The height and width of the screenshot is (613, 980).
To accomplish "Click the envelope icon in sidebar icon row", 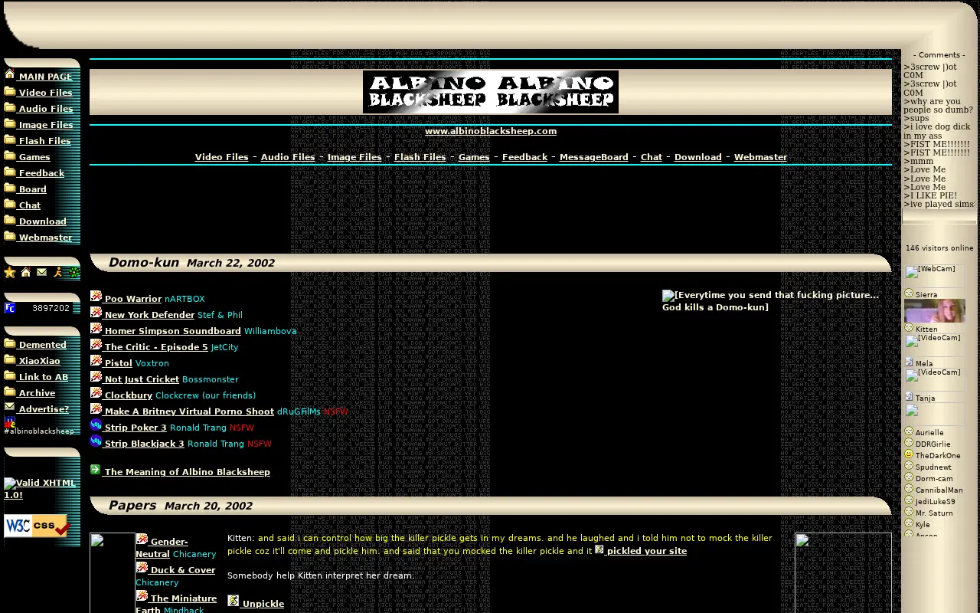I will coord(41,272).
